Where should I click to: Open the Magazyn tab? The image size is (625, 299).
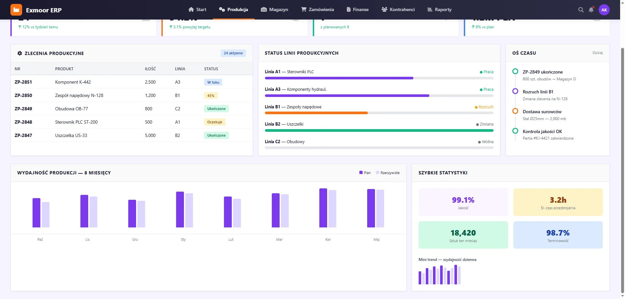(x=274, y=9)
